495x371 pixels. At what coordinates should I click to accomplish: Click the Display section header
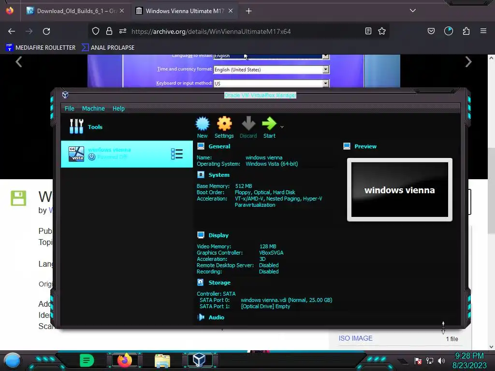pos(218,235)
